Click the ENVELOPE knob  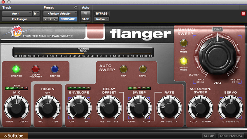click(79, 108)
